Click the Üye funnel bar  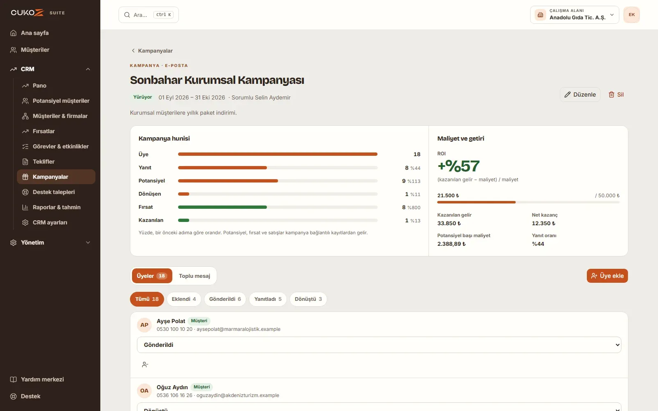[278, 154]
